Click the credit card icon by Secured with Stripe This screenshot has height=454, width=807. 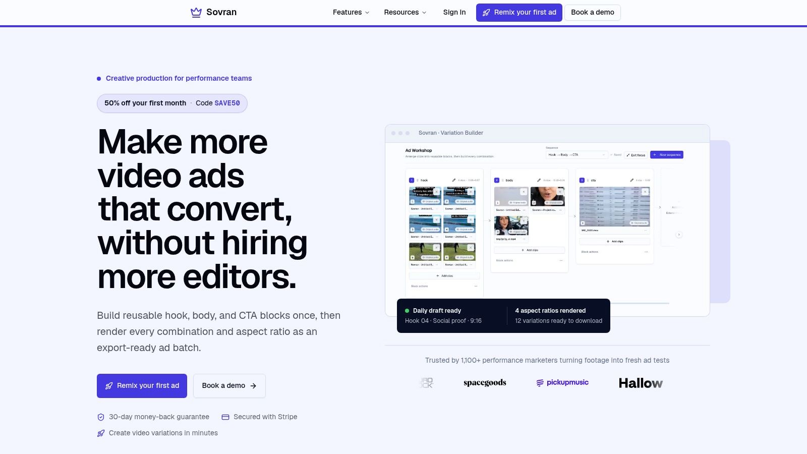click(x=225, y=417)
